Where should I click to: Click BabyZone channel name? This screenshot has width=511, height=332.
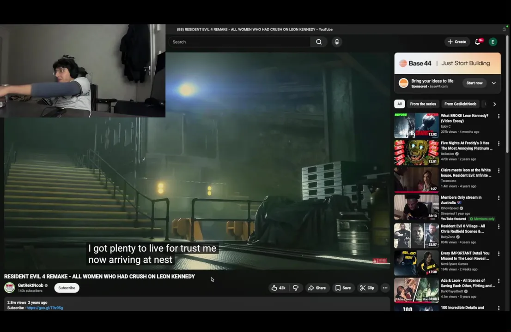pyautogui.click(x=448, y=237)
